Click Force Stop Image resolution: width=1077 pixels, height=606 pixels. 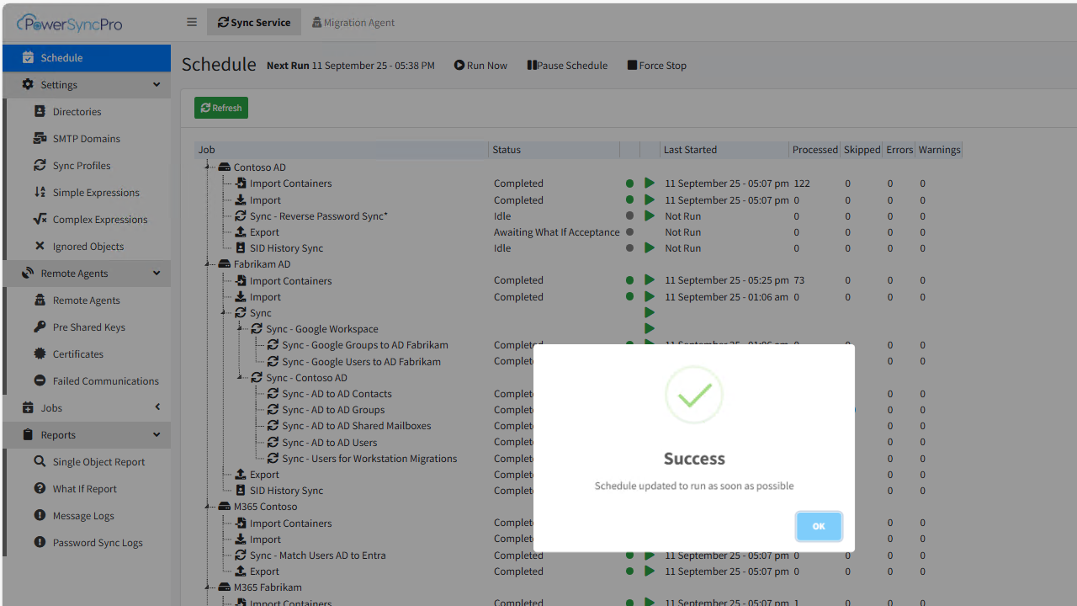pyautogui.click(x=656, y=66)
